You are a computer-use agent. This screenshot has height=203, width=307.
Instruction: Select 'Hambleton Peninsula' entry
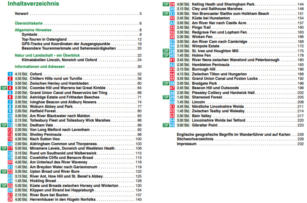(211, 65)
